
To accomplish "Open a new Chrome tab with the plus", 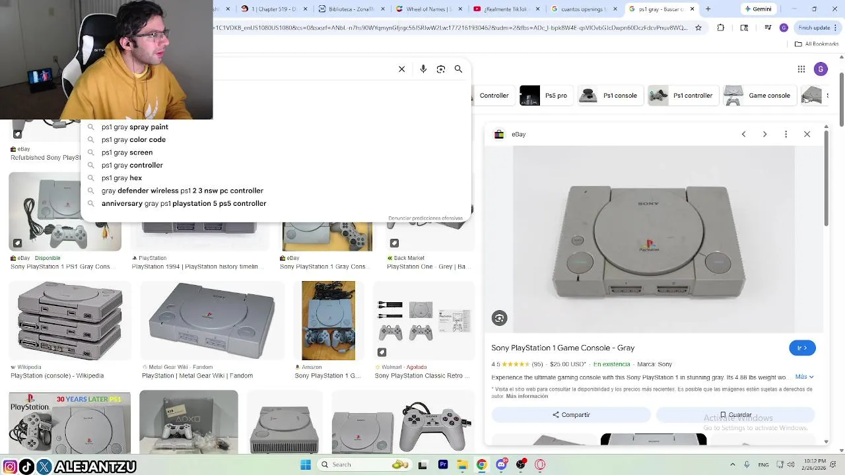I will coord(708,9).
